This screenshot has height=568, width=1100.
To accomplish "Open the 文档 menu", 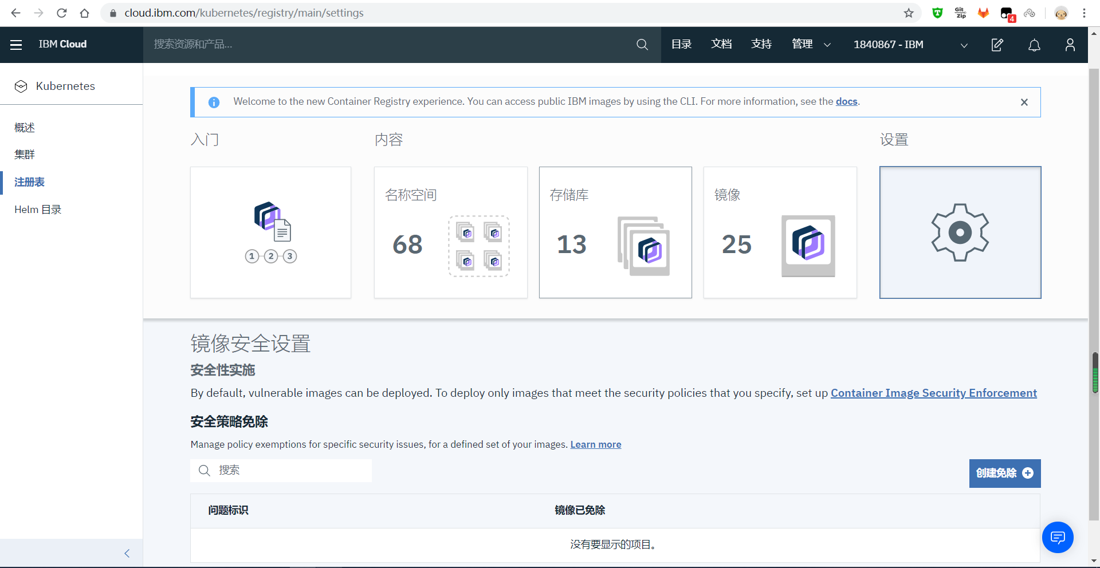I will point(721,45).
